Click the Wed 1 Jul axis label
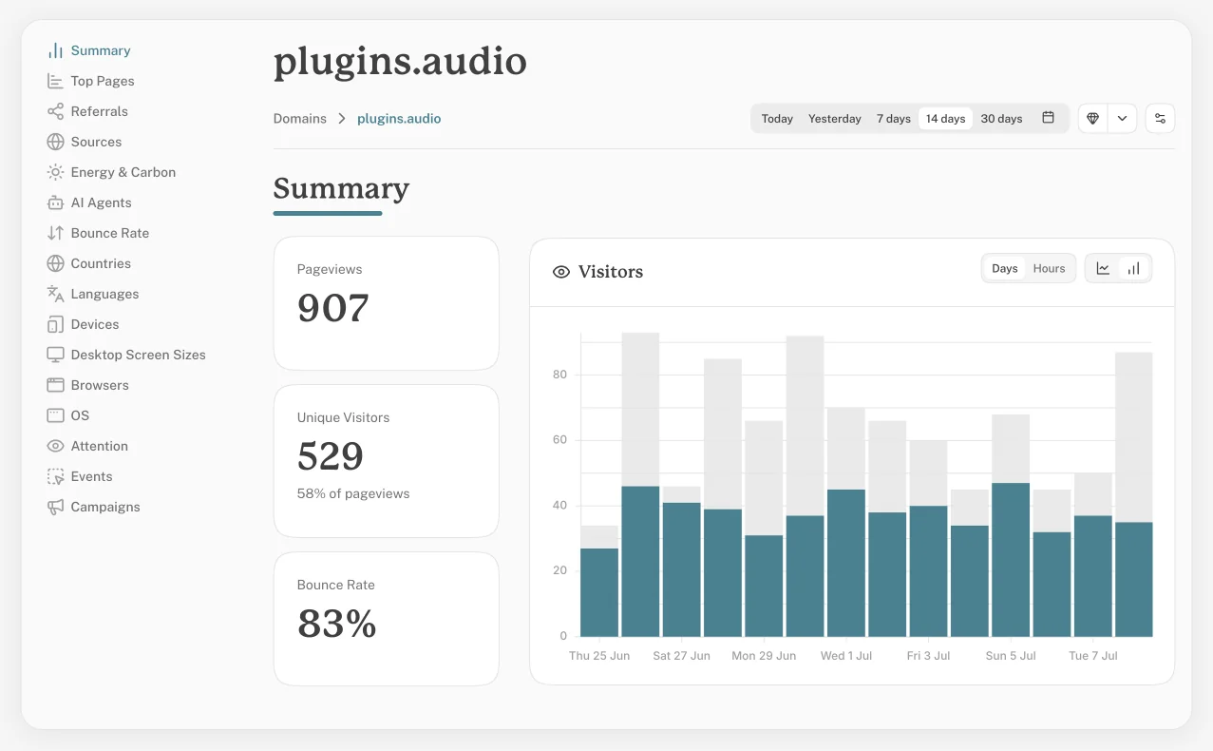This screenshot has height=751, width=1213. (846, 656)
